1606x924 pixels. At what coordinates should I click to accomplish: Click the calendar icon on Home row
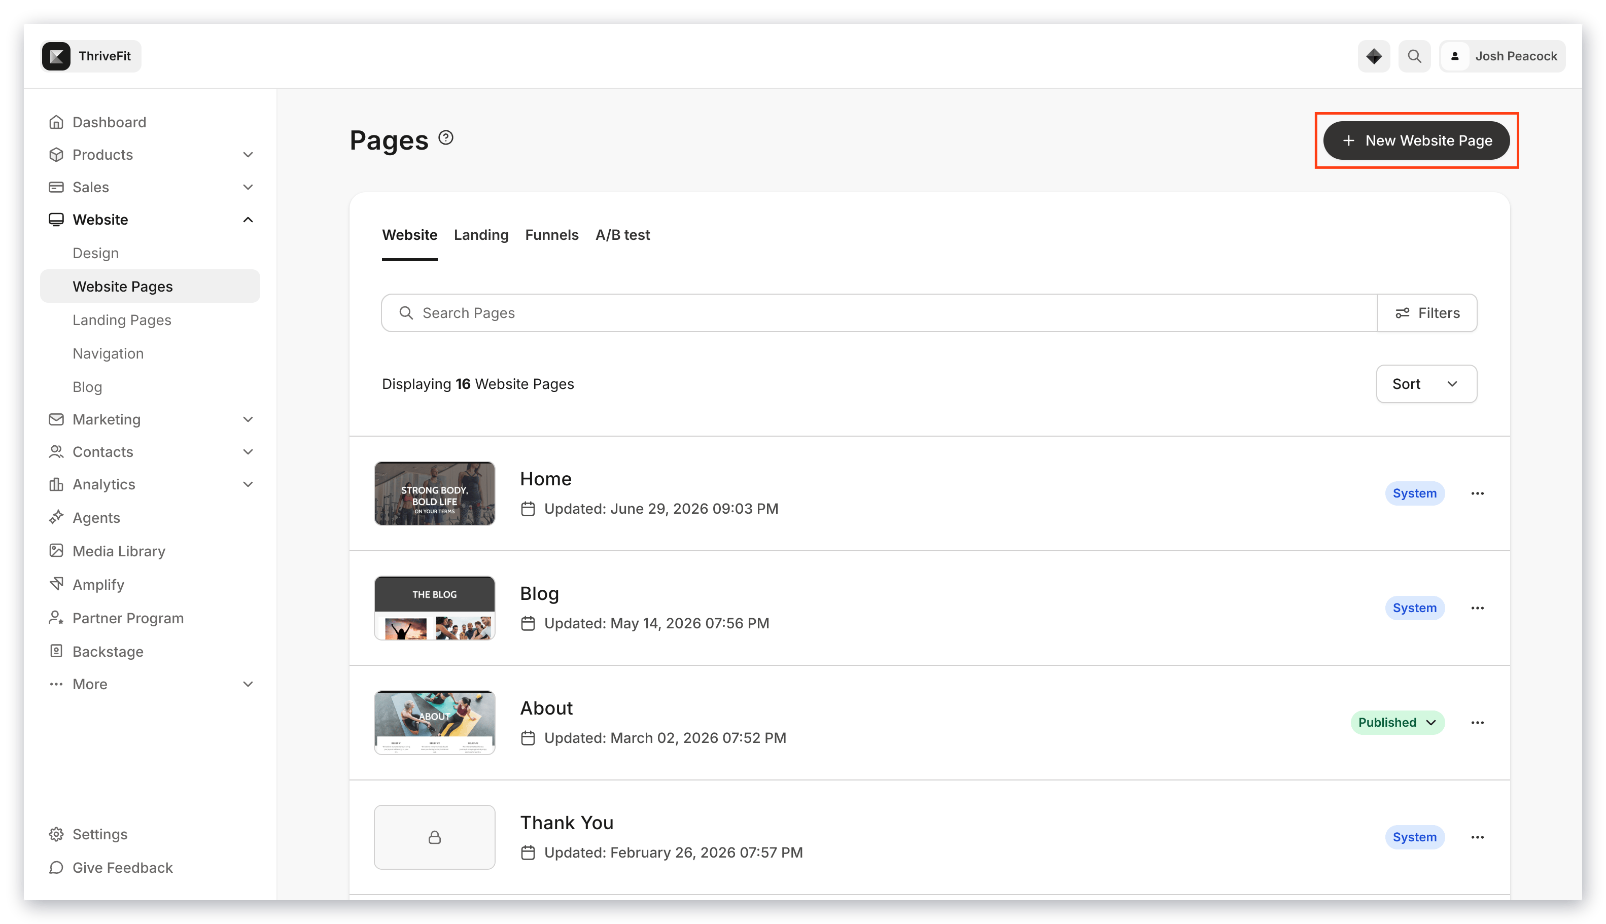(528, 509)
